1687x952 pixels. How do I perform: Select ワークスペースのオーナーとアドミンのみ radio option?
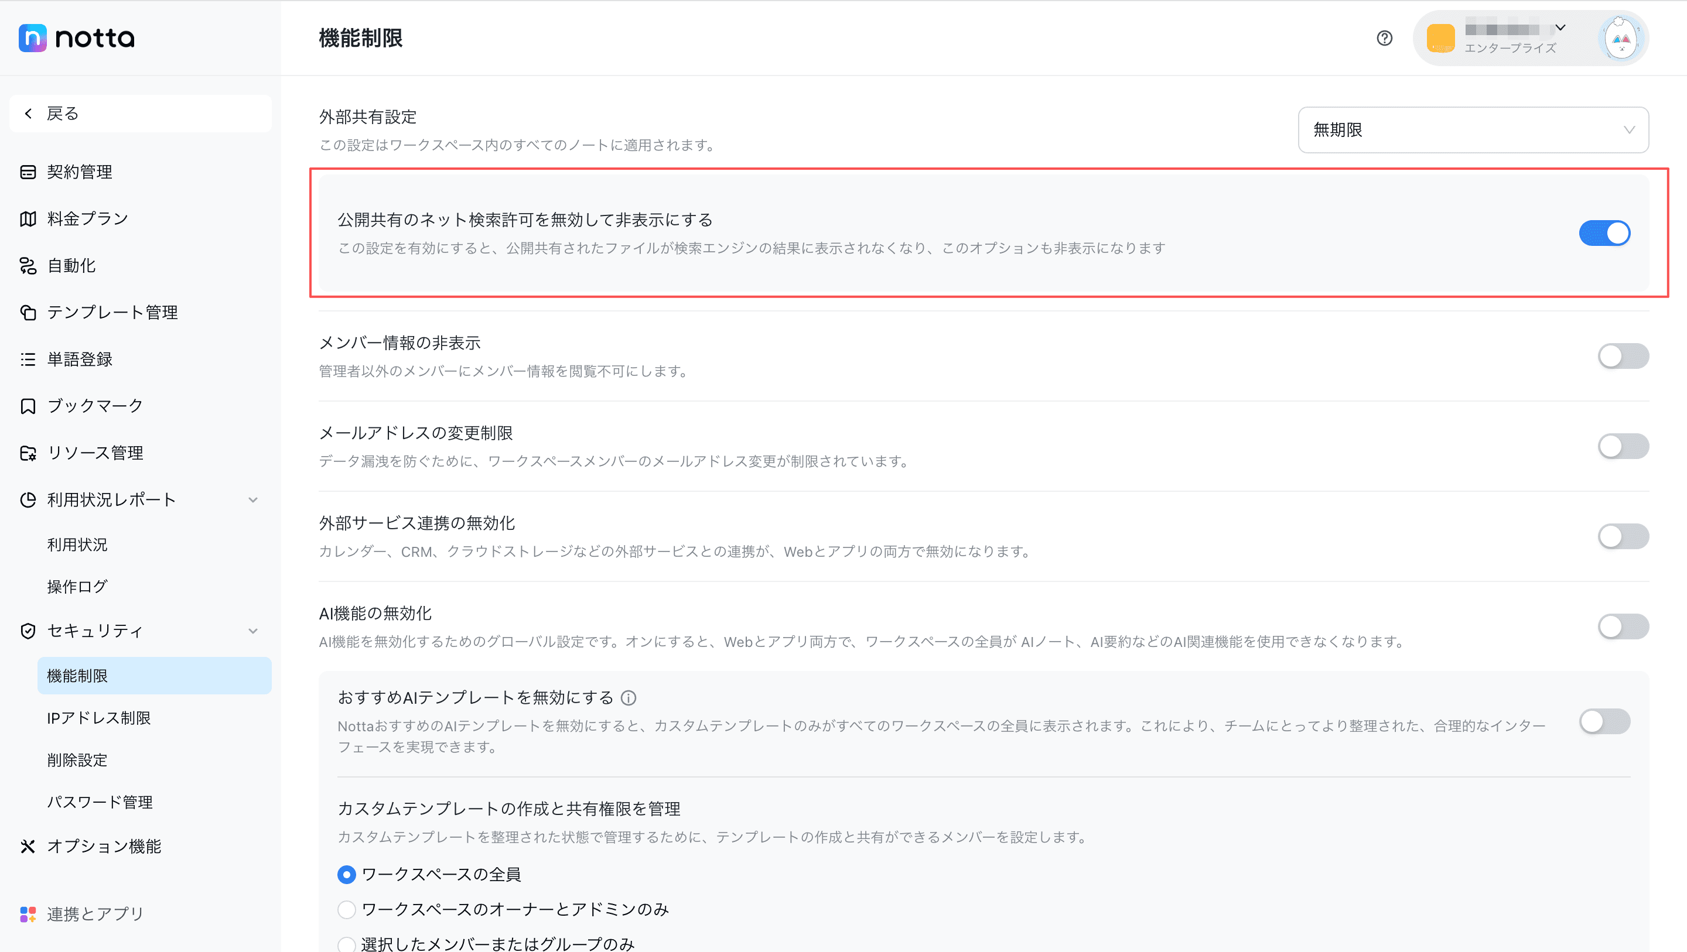[347, 909]
